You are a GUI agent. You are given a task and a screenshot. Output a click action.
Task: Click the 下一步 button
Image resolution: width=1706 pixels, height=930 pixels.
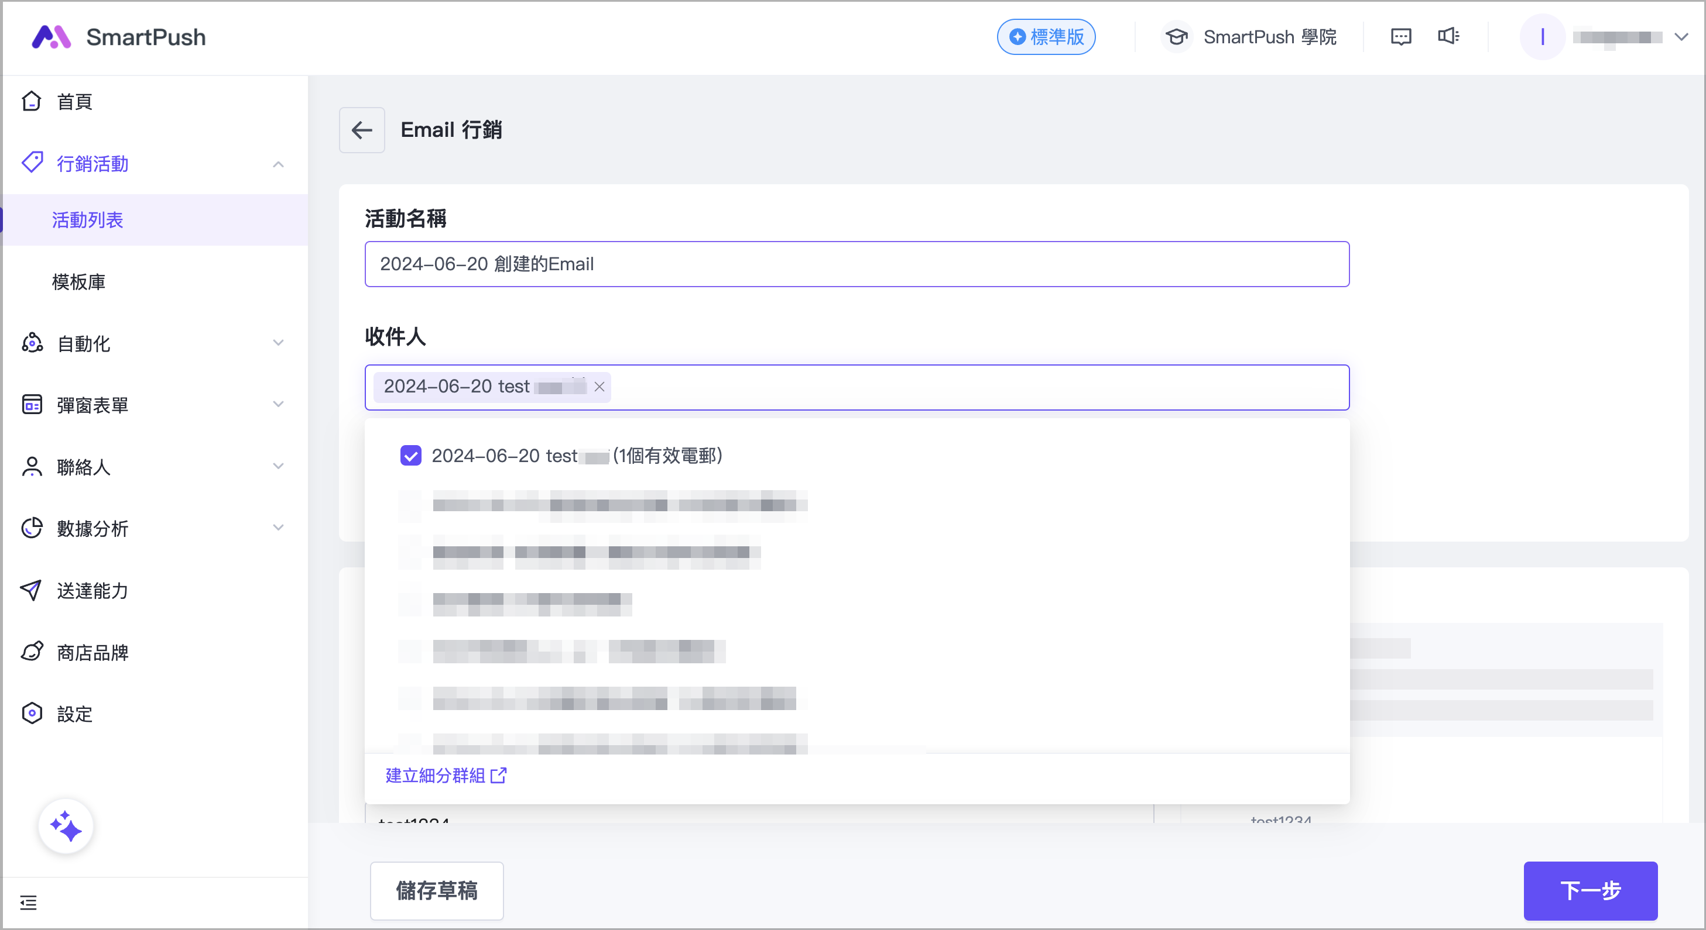(x=1589, y=890)
